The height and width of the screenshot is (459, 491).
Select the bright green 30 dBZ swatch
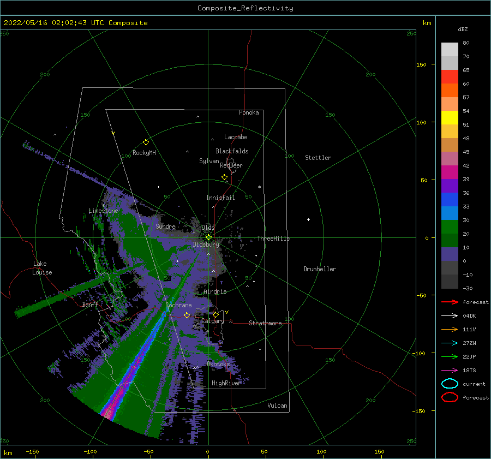coord(450,226)
